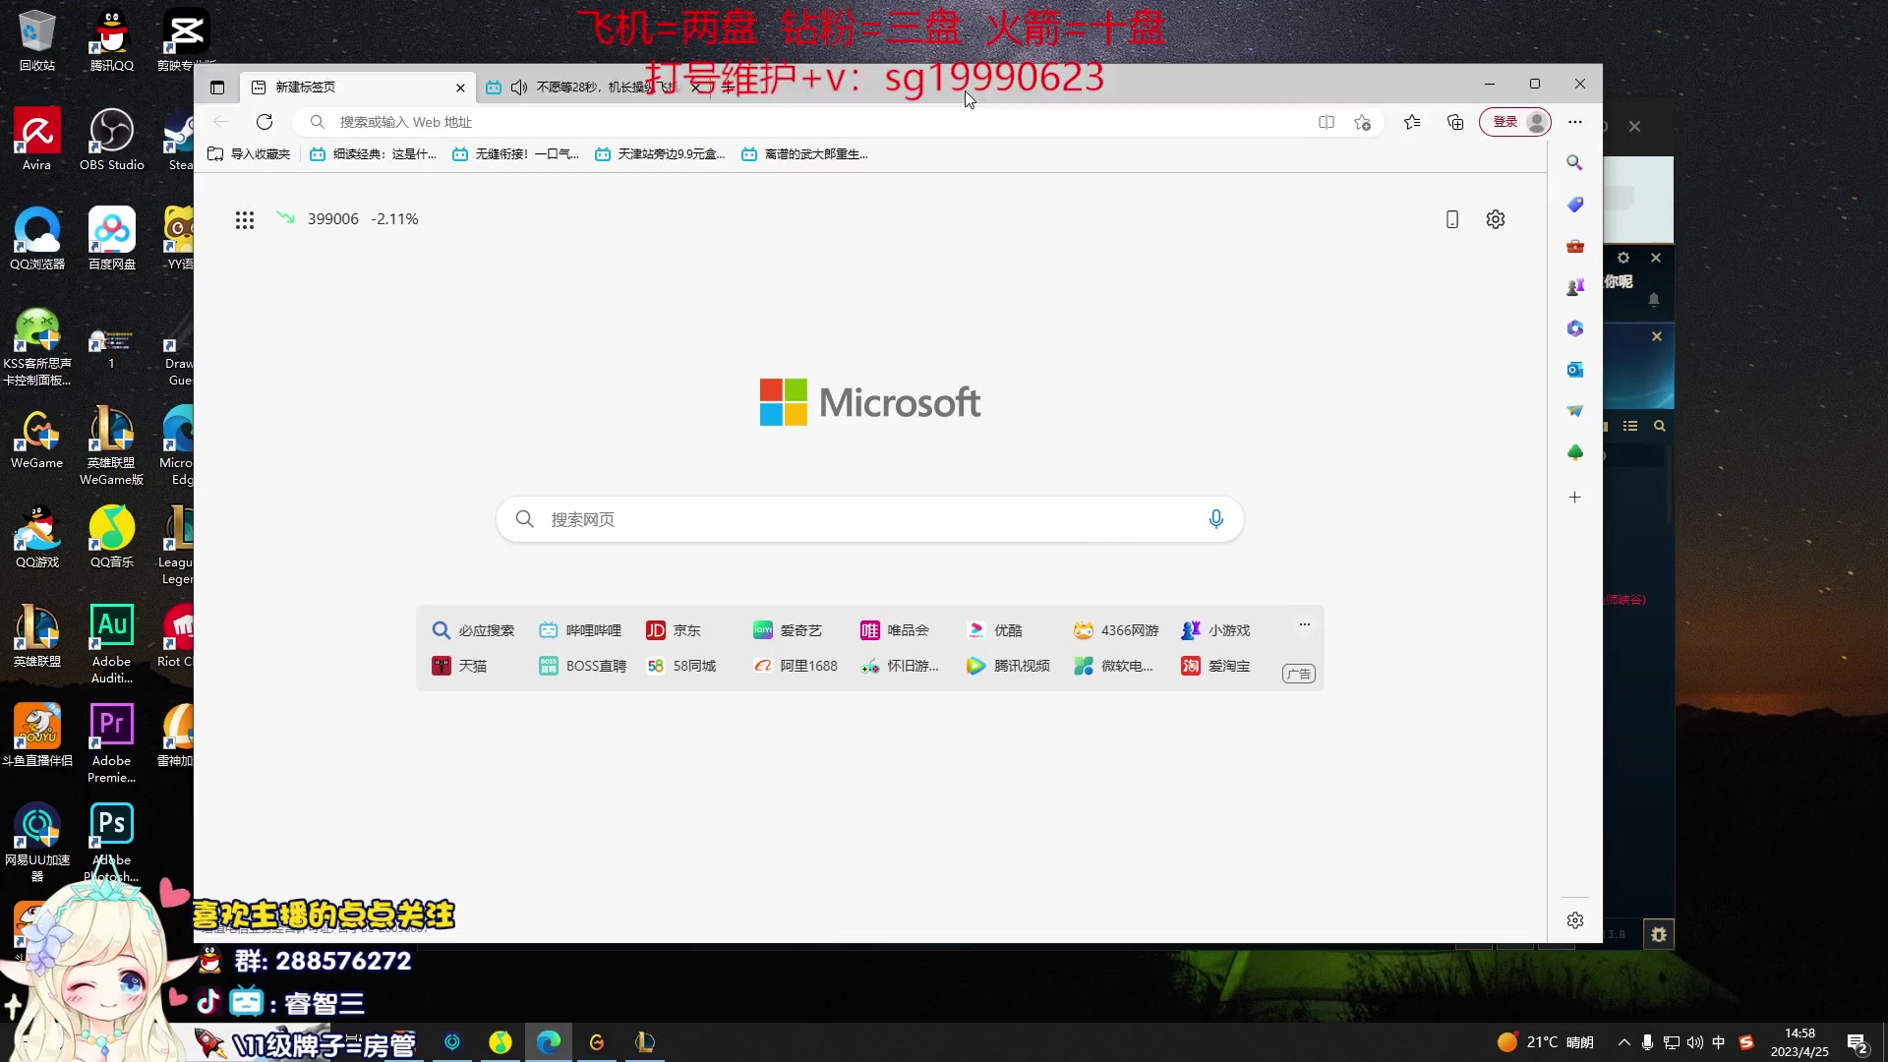Open the 天津站旁边9.9元盒 bookmark

point(660,154)
